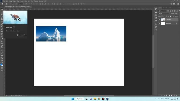Screen dimensions: 180x101
Task: Enable the Auto-Select checkbox
Action: pyautogui.click(x=11, y=4)
